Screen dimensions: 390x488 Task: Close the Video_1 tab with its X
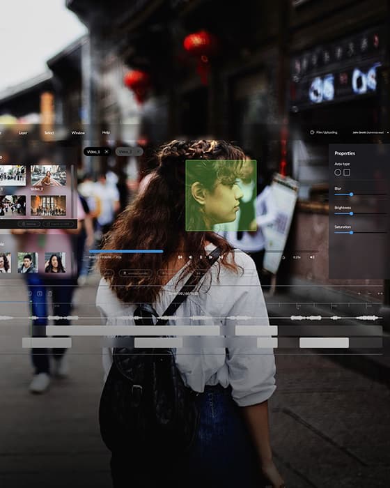107,151
